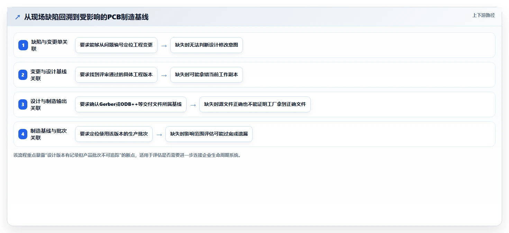Select the box 缺失时可能拿错当前工作副本

tap(207, 75)
